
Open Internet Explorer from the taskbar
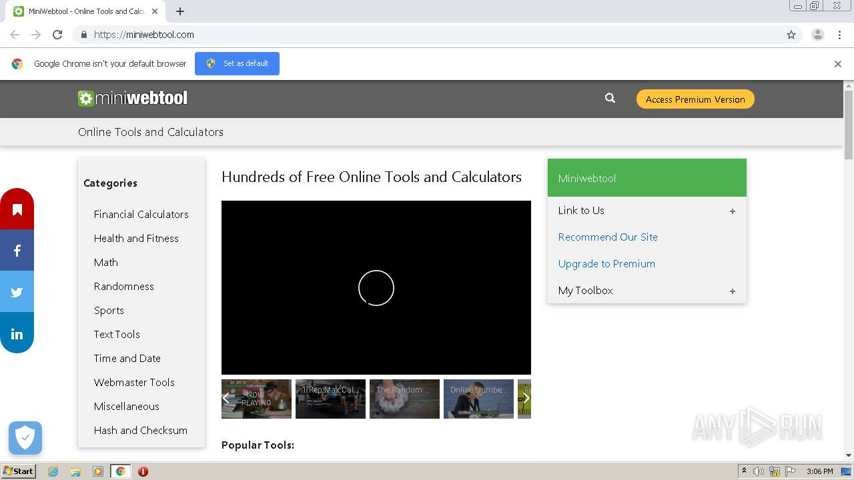click(x=53, y=471)
